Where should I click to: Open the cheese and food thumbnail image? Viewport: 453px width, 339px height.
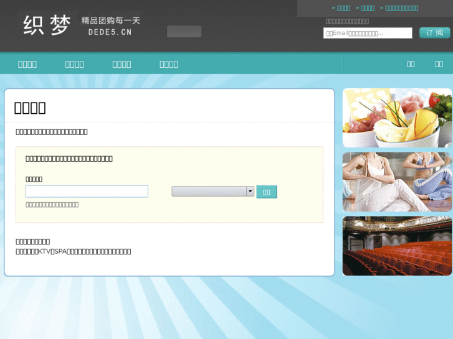[x=398, y=118]
